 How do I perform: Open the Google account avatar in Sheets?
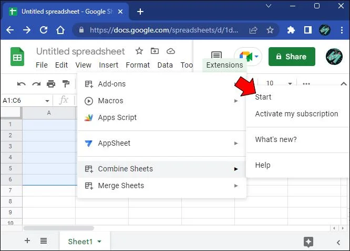[x=334, y=57]
